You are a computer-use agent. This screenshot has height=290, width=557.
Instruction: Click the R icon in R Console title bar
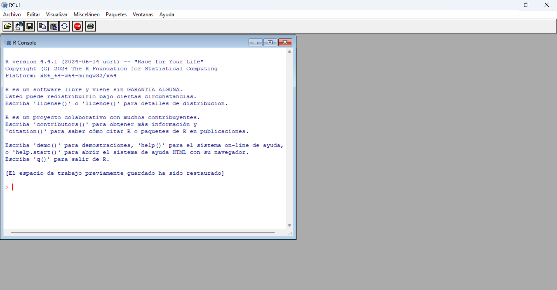tap(8, 43)
